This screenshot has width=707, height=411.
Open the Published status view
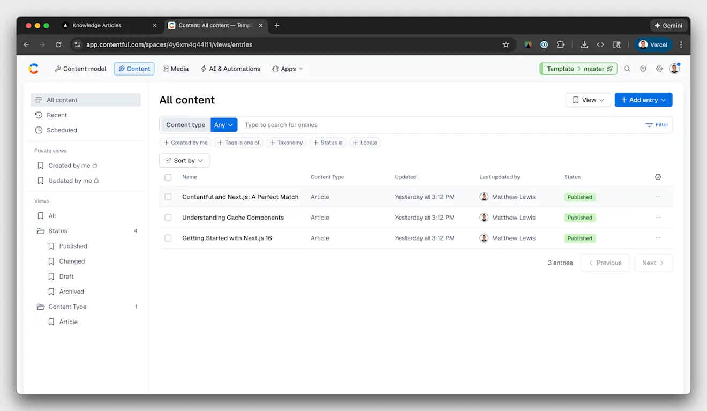72,246
